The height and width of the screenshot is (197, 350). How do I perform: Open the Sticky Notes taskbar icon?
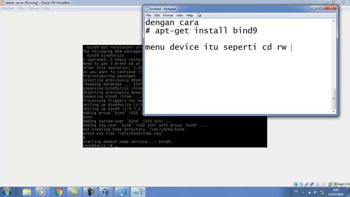[74, 192]
